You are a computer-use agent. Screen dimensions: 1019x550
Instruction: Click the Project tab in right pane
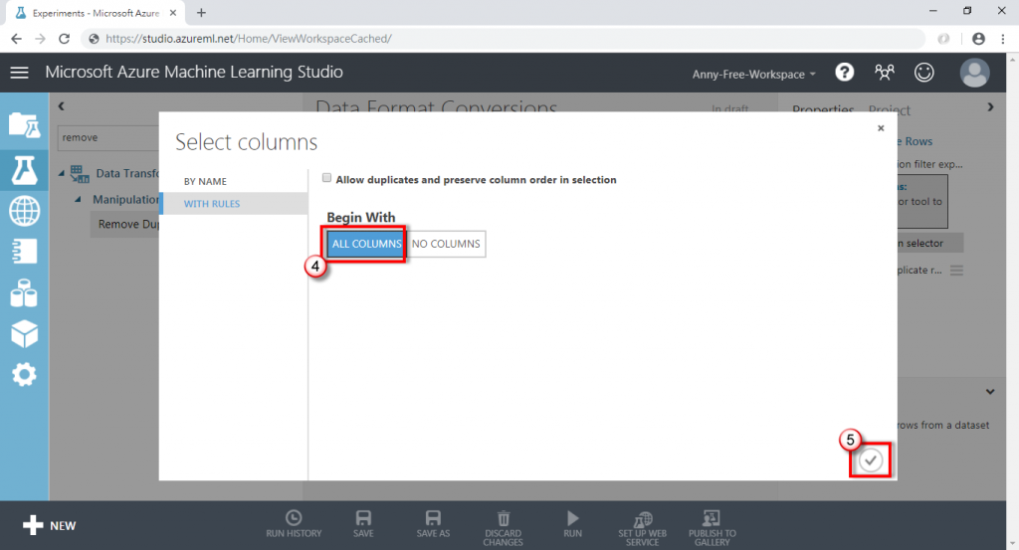coord(889,109)
